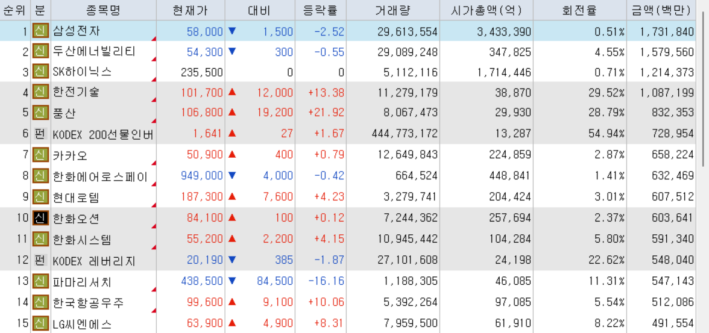Click 삼성전자 current price 58,000
The image size is (709, 333).
pos(205,31)
